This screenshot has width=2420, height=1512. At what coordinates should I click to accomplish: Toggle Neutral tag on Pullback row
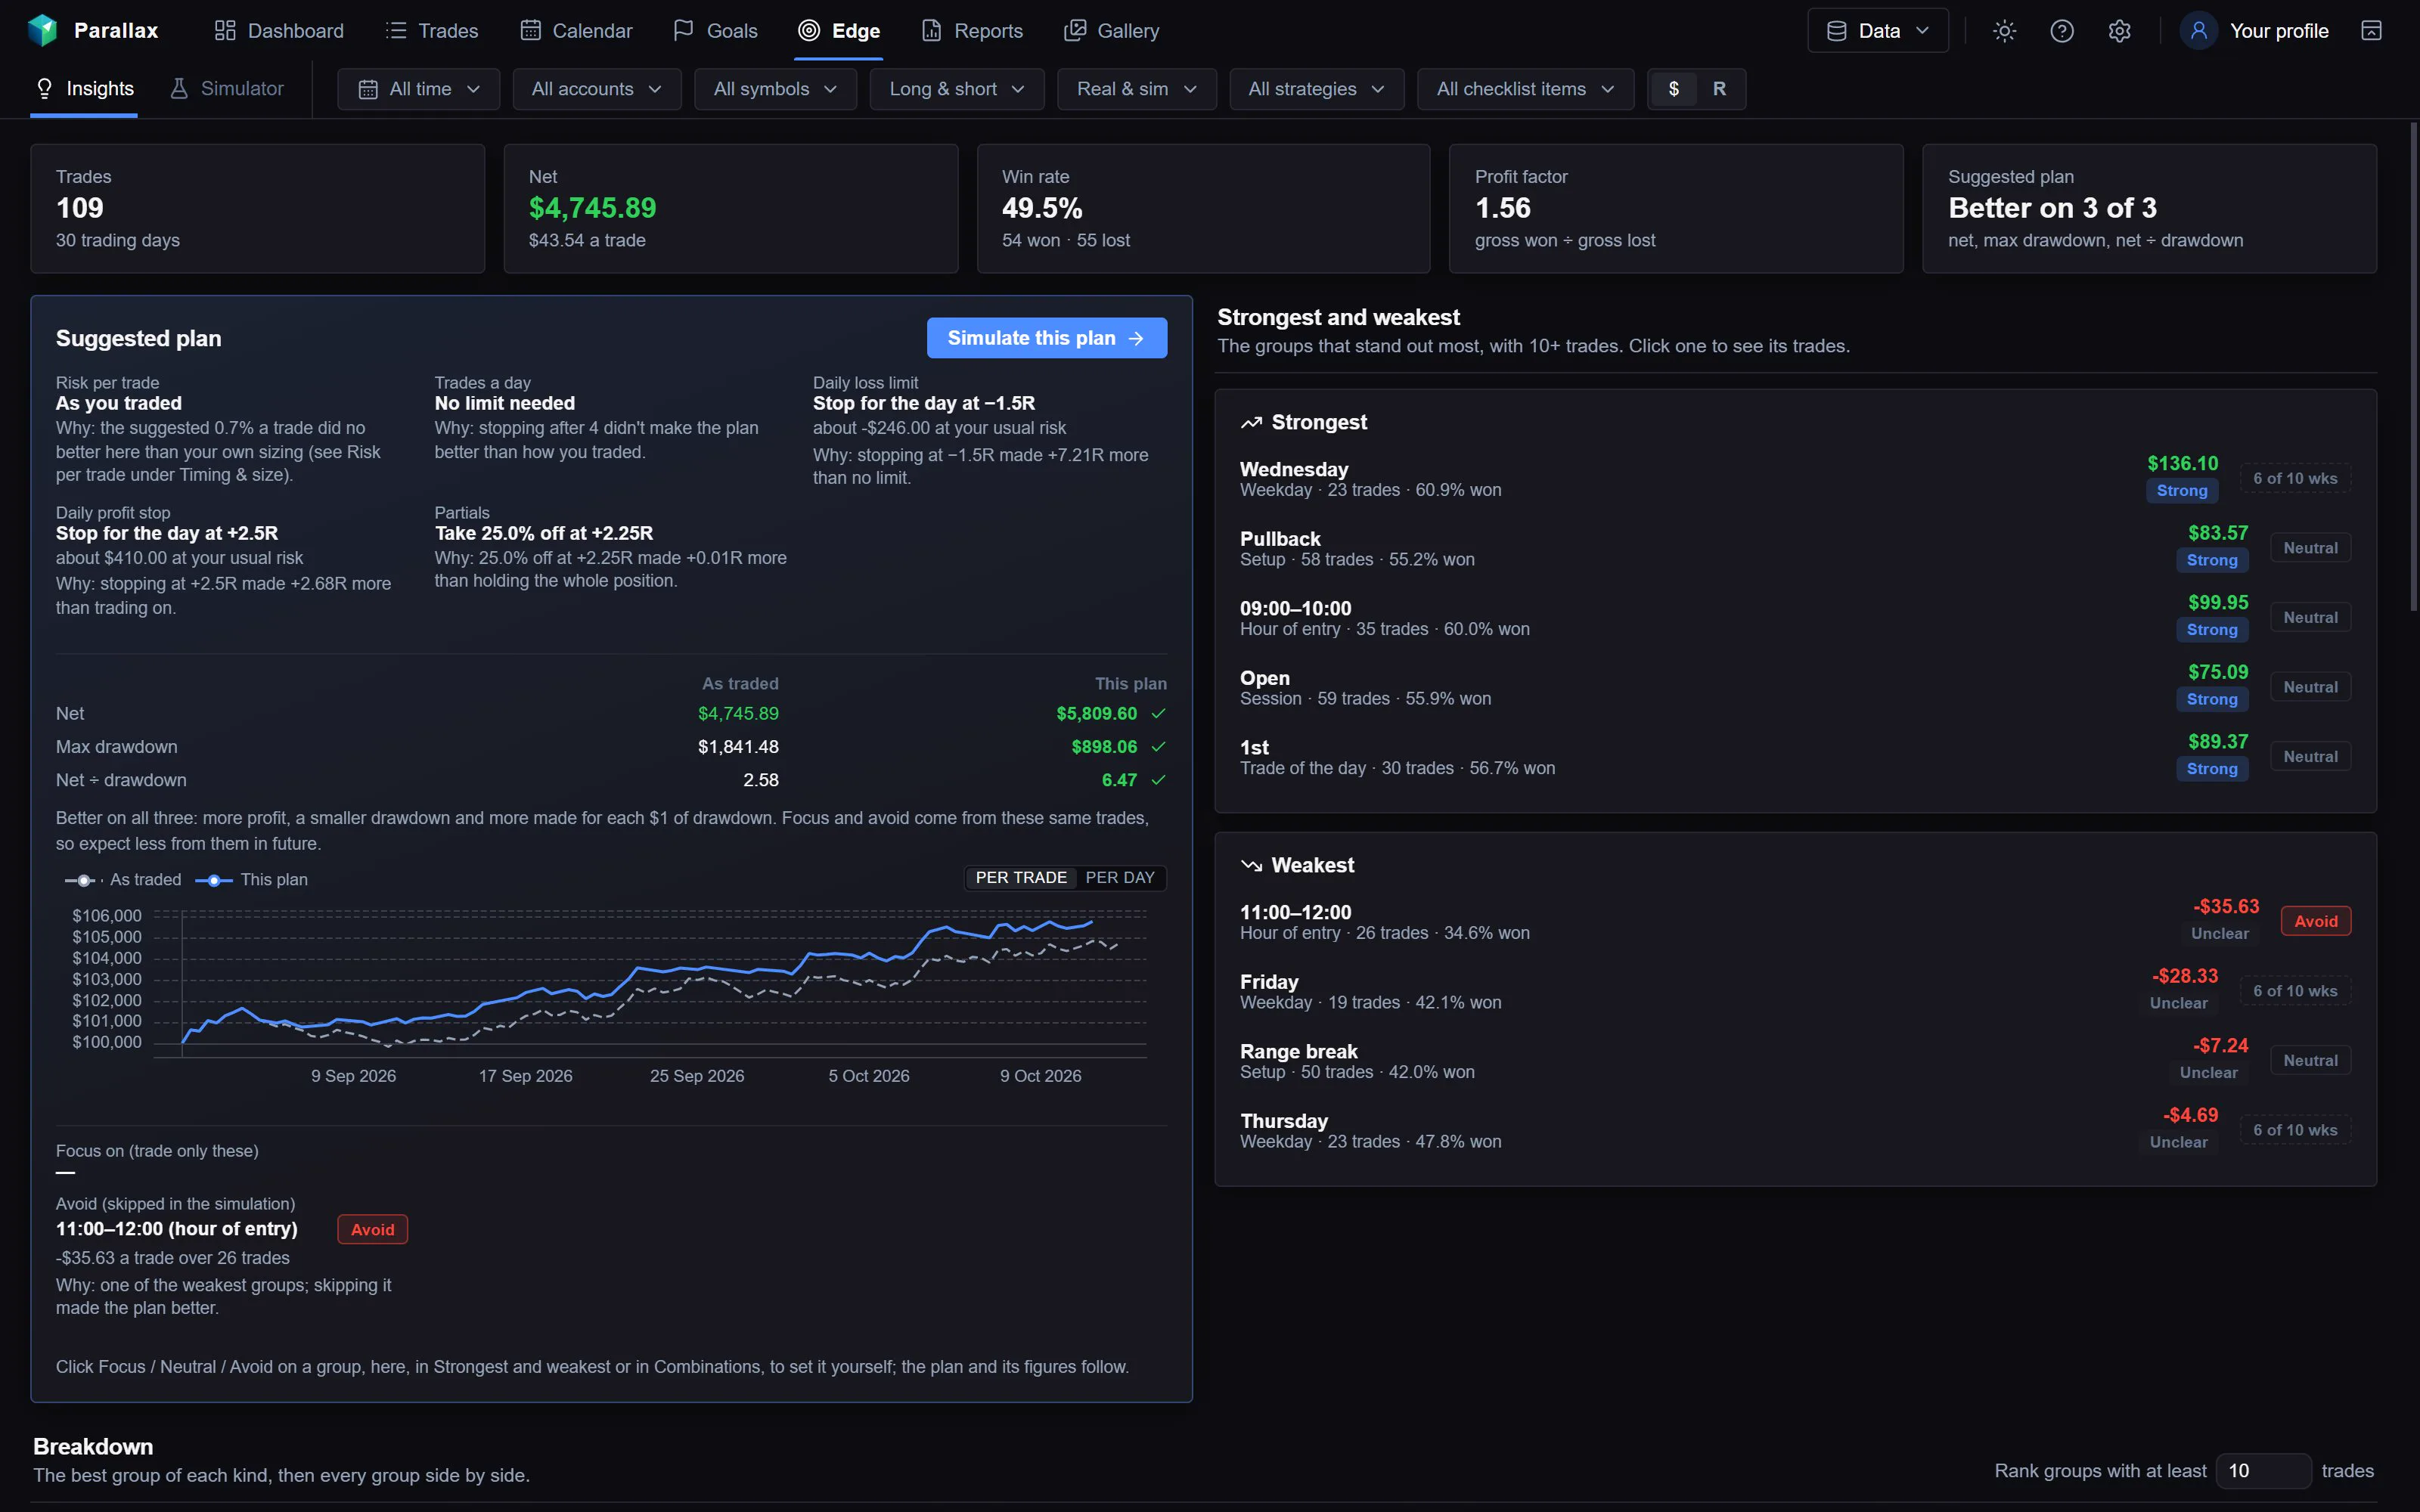click(x=2310, y=548)
